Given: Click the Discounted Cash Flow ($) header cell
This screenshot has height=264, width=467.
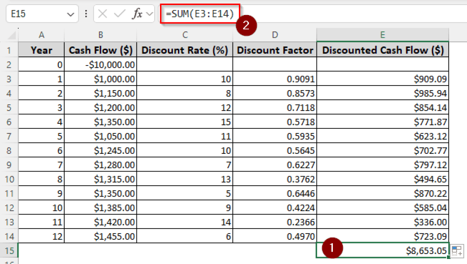Looking at the screenshot, I should pos(382,50).
